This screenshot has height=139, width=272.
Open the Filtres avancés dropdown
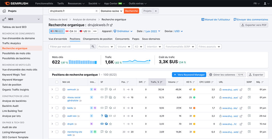point(209,47)
